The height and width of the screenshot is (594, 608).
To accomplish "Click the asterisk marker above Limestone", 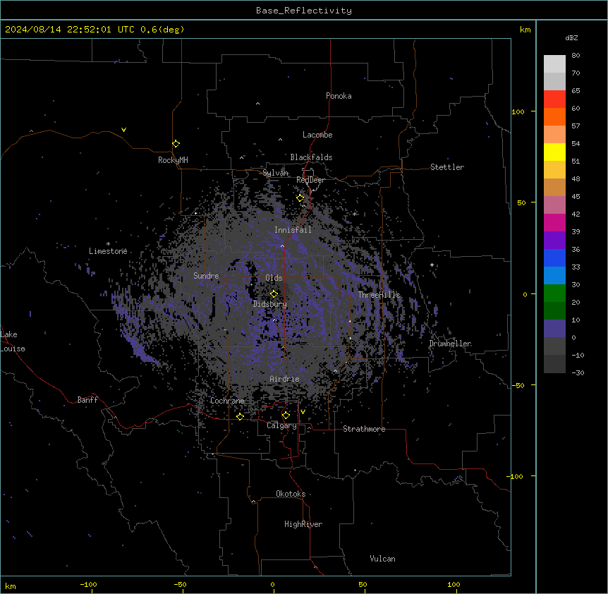I will click(x=108, y=244).
